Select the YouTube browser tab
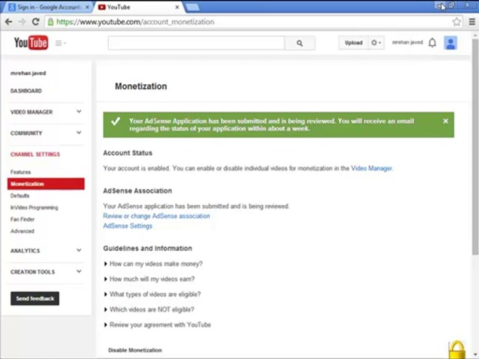Image resolution: width=479 pixels, height=359 pixels. (139, 7)
